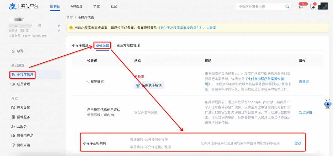Switch to the 第三方授权管理 tab
The width and height of the screenshot is (333, 156).
point(128,45)
